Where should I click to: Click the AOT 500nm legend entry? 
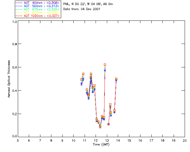(38, 6)
